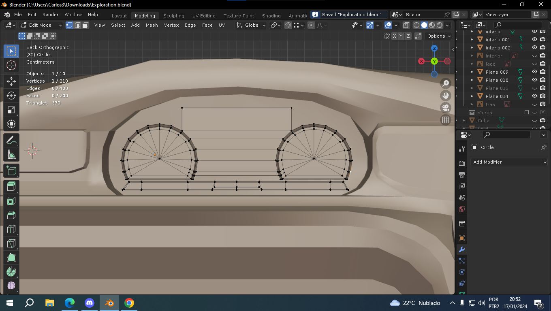
Task: Select the Move tool in the toolbar
Action: pyautogui.click(x=11, y=81)
